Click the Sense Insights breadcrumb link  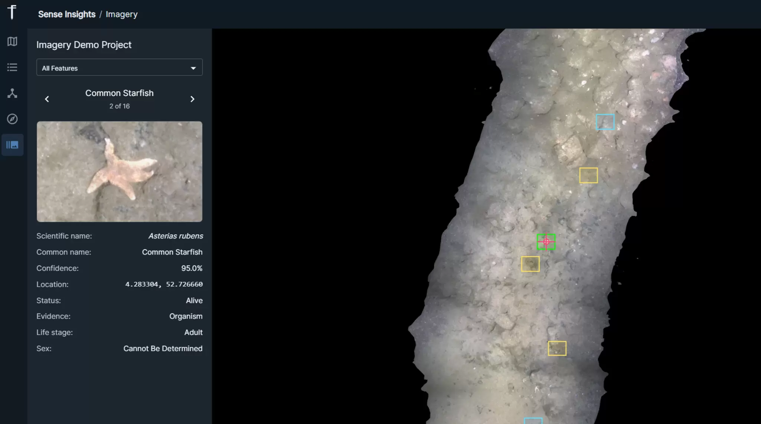coord(67,14)
